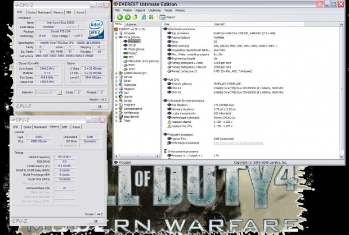
Task: Open the Raport menu in menu bar
Action: coord(140,10)
